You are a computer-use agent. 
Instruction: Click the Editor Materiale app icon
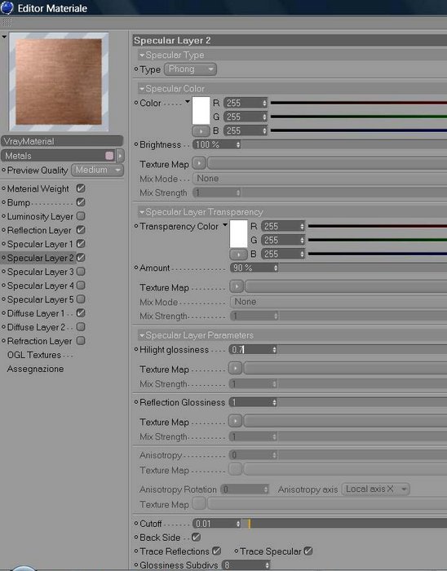tap(7, 7)
